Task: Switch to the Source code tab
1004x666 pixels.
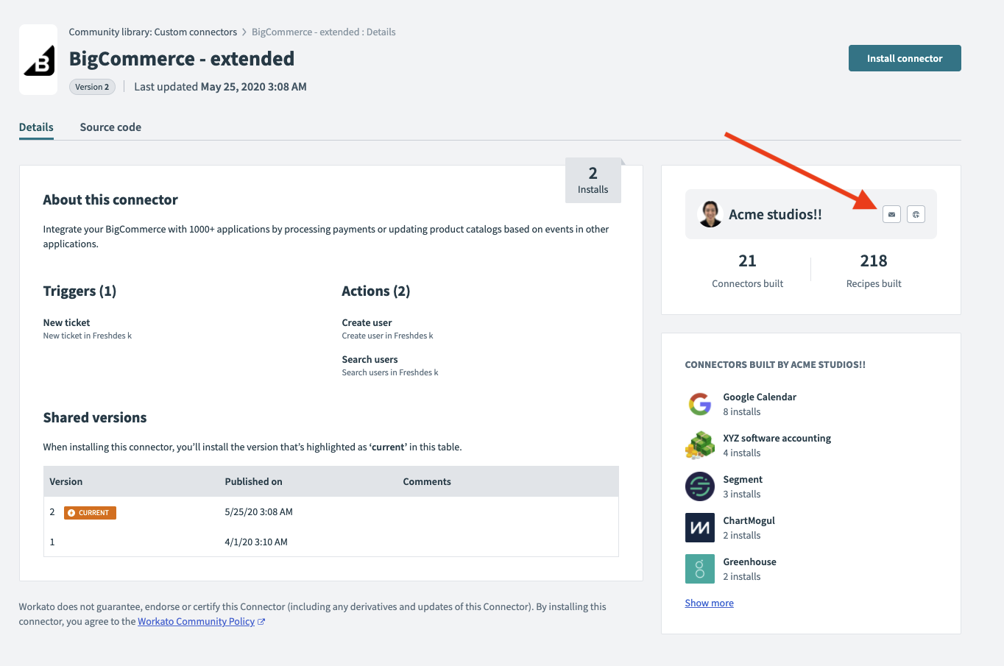Action: [x=110, y=127]
